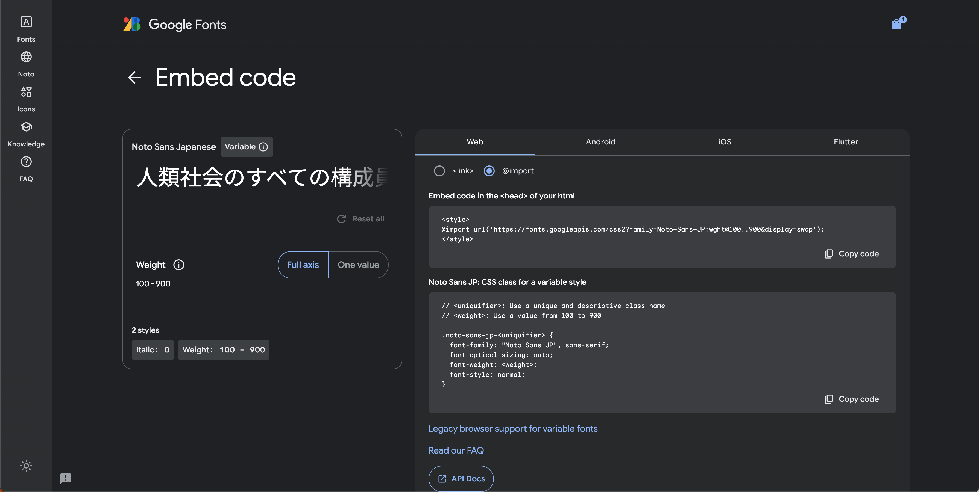Open the Fonts section in sidebar
This screenshot has width=979, height=492.
(x=26, y=29)
